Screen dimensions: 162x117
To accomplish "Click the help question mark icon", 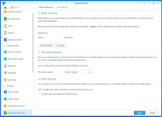I will [x=145, y=3].
